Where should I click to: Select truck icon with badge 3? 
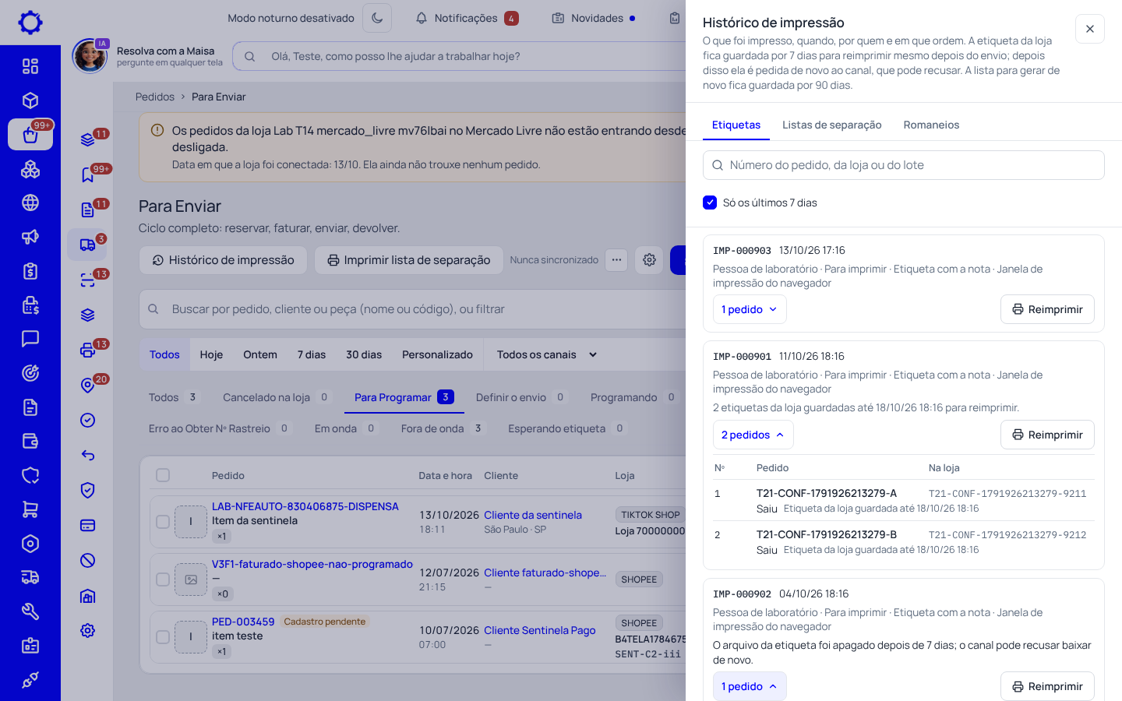87,245
